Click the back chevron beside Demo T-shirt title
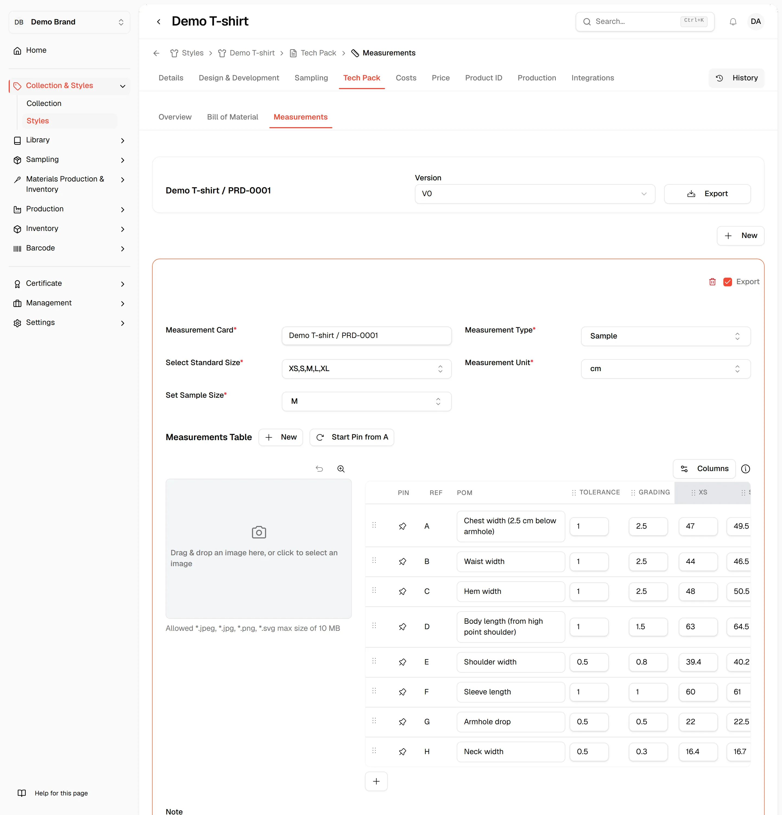 (158, 22)
